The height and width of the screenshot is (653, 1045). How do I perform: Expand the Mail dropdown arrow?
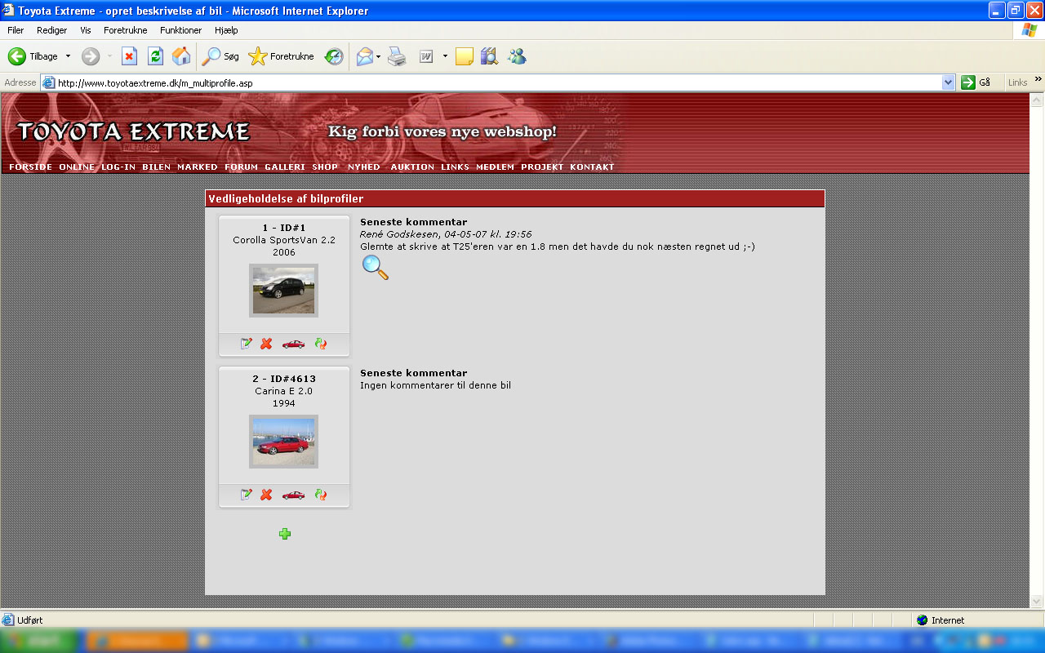pyautogui.click(x=379, y=56)
